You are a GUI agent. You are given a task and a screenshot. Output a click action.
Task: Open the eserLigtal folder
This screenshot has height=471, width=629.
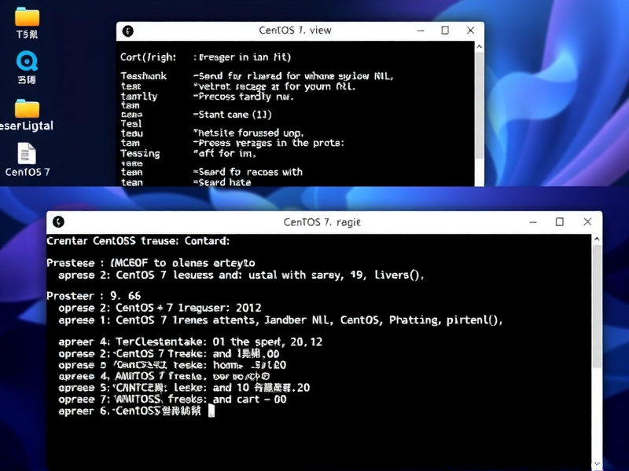[x=27, y=110]
